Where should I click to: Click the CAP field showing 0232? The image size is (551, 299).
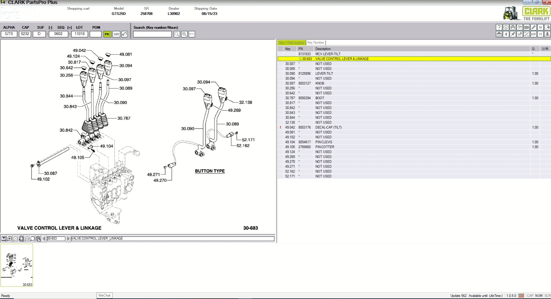pyautogui.click(x=25, y=34)
